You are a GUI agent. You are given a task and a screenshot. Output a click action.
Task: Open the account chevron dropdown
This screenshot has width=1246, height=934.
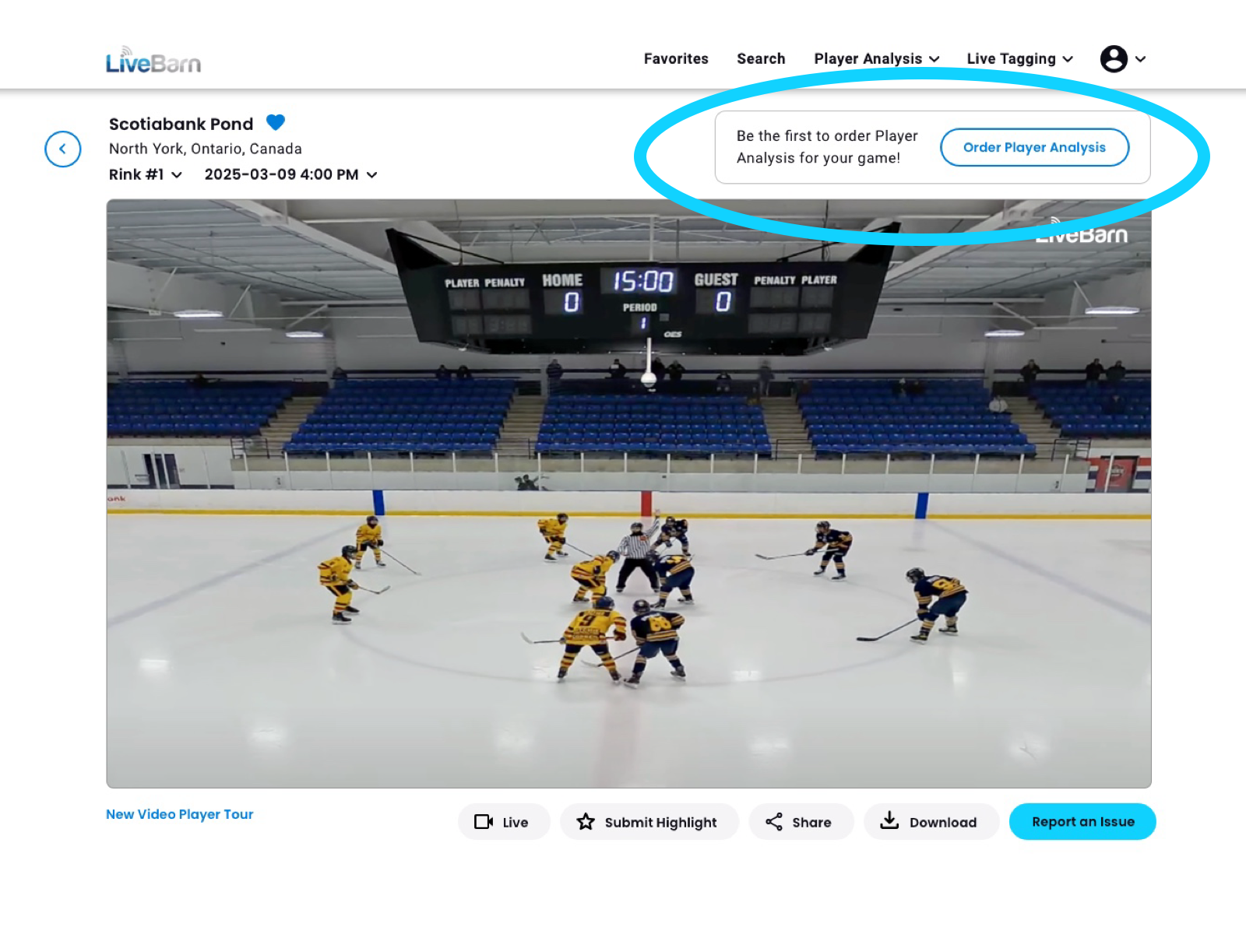[1141, 58]
